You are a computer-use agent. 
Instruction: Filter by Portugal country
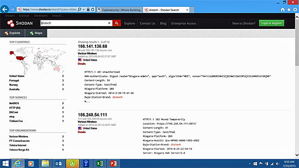(14, 80)
